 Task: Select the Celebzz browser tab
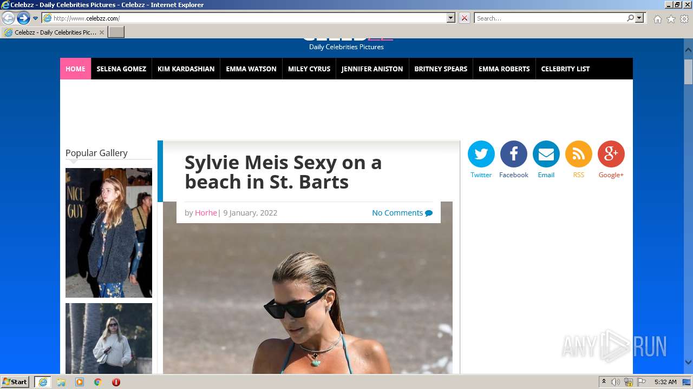(x=54, y=32)
